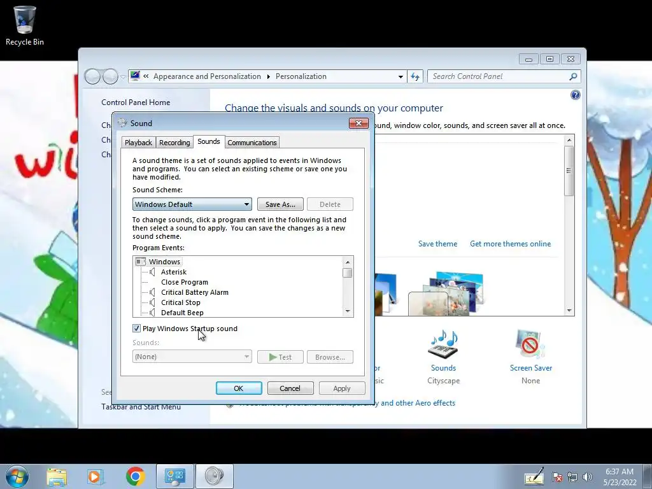The width and height of the screenshot is (652, 489).
Task: Select Control Panel taskbar button
Action: [x=174, y=476]
